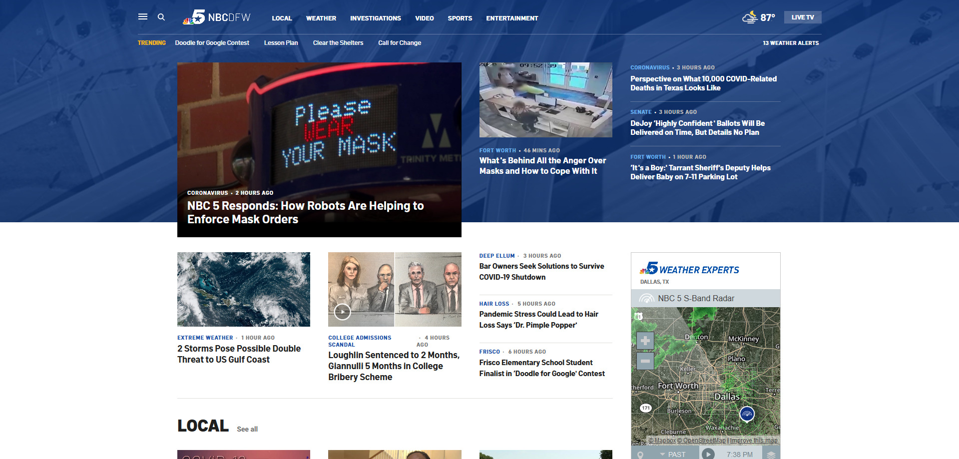The image size is (959, 459).
Task: Read 2 Storms Pose Possible Double Threat
Action: 239,354
